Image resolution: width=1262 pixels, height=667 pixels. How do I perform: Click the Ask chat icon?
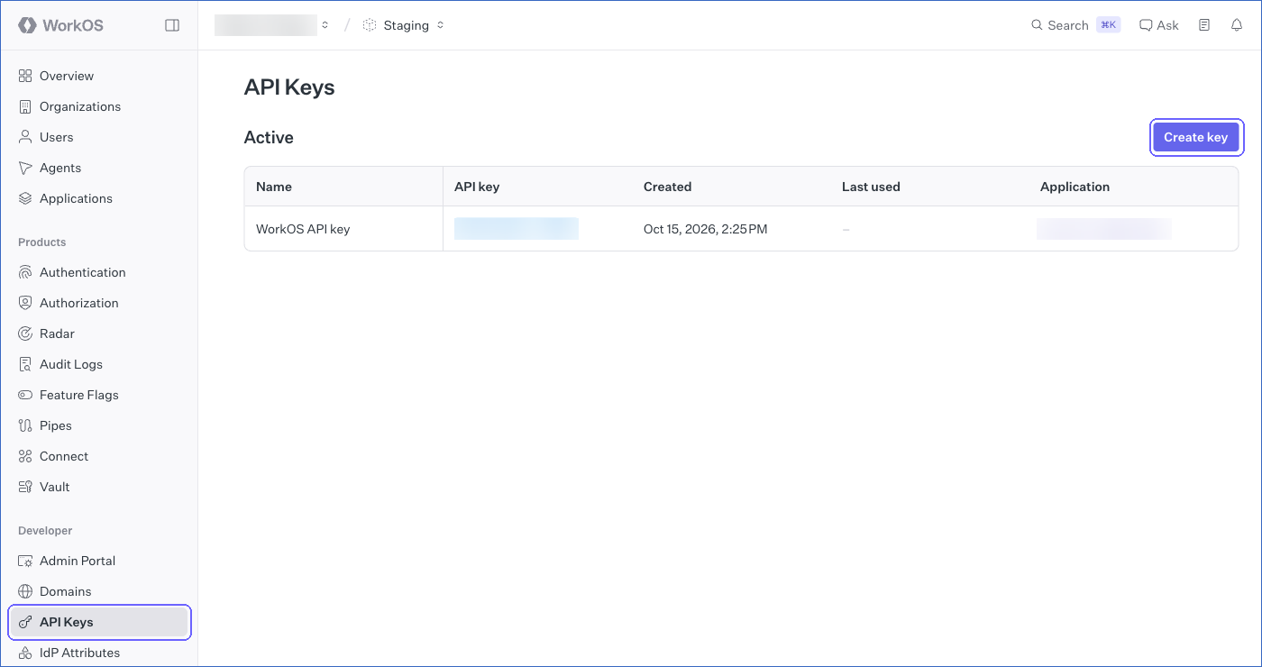tap(1146, 25)
